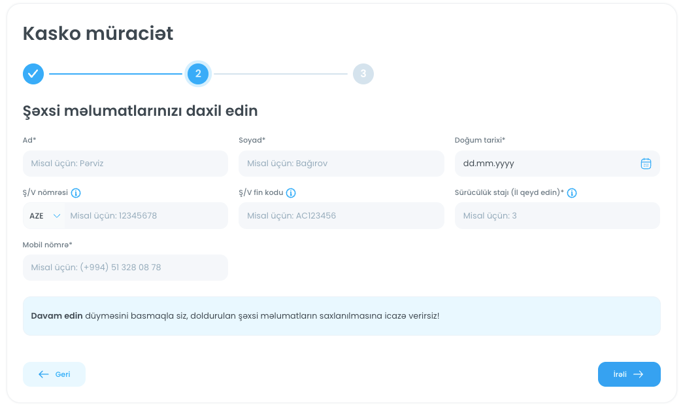Click the Sürücülük stajı input field
Screen dimensions: 683x407
(x=557, y=216)
